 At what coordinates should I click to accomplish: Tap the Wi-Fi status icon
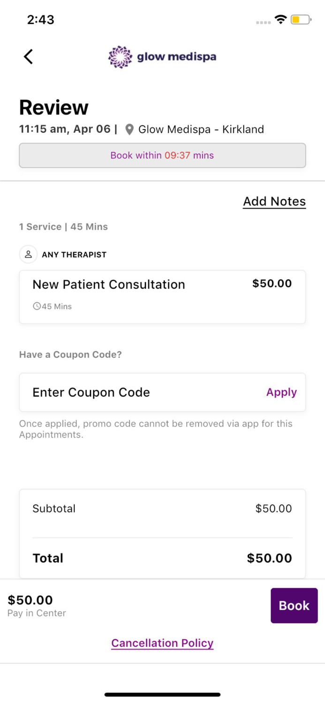point(281,20)
